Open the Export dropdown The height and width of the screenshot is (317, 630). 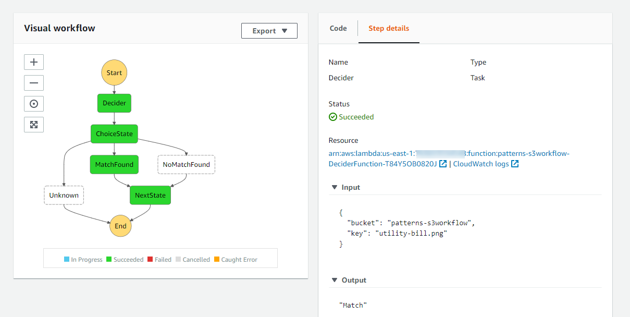pos(269,31)
